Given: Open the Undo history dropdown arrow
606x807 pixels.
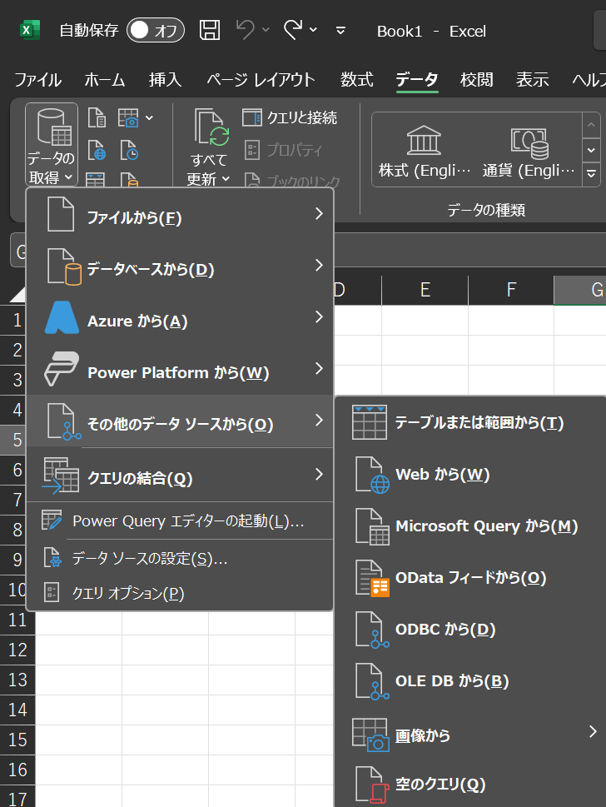Looking at the screenshot, I should point(266,30).
